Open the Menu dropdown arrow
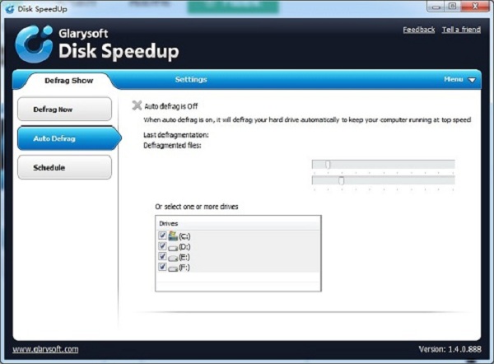The image size is (494, 364). (472, 80)
